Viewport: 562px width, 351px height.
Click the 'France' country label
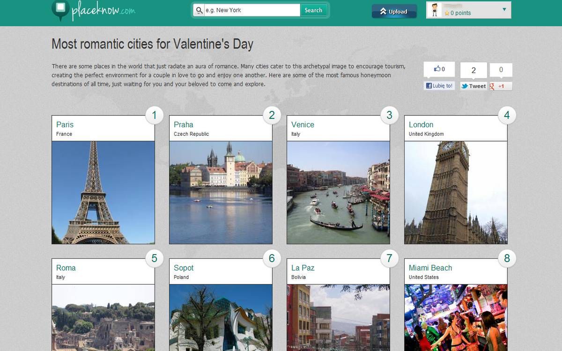coord(64,134)
